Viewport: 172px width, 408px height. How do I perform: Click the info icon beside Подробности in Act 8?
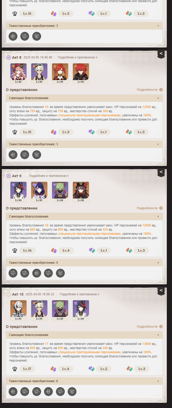click(161, 90)
